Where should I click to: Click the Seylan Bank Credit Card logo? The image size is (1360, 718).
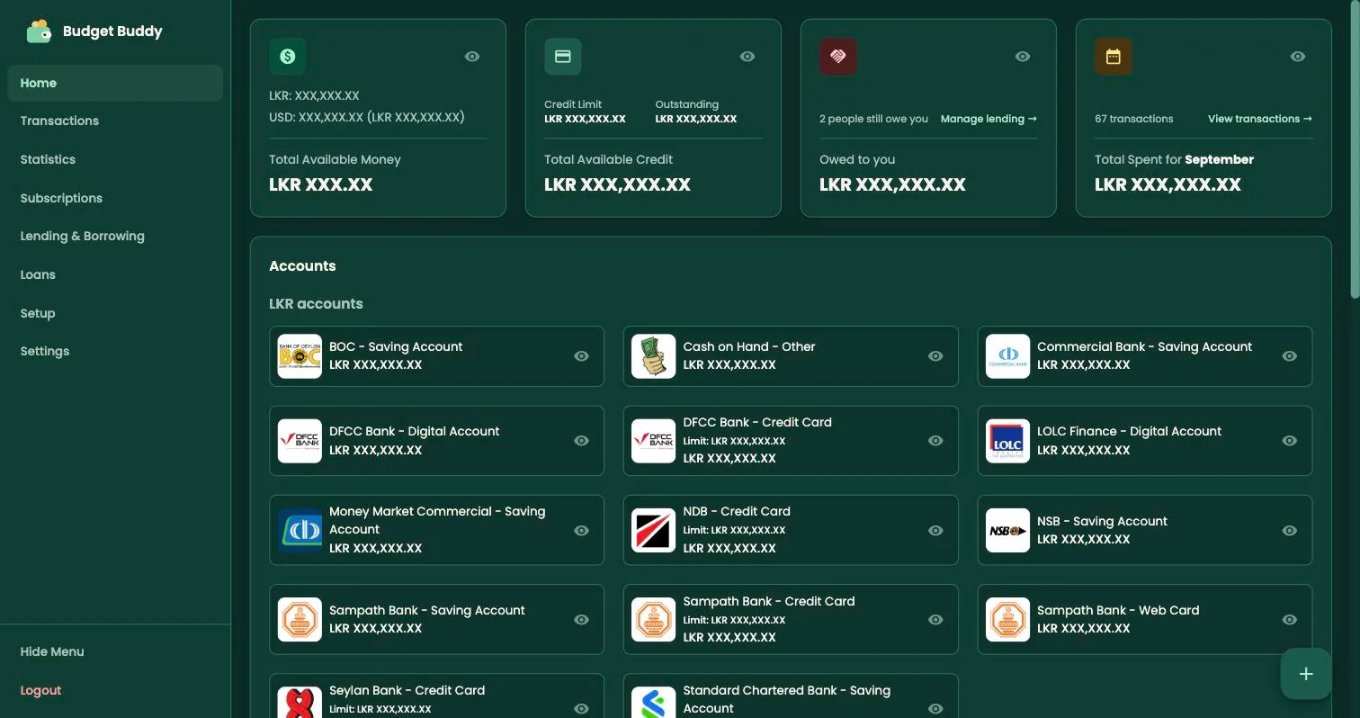coord(300,703)
